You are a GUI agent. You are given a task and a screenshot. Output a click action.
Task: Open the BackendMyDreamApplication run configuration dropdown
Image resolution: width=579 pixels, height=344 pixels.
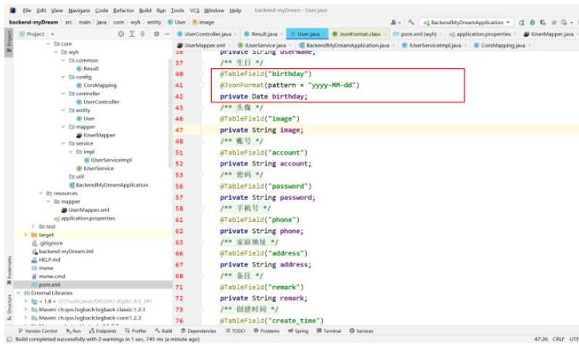(x=467, y=22)
